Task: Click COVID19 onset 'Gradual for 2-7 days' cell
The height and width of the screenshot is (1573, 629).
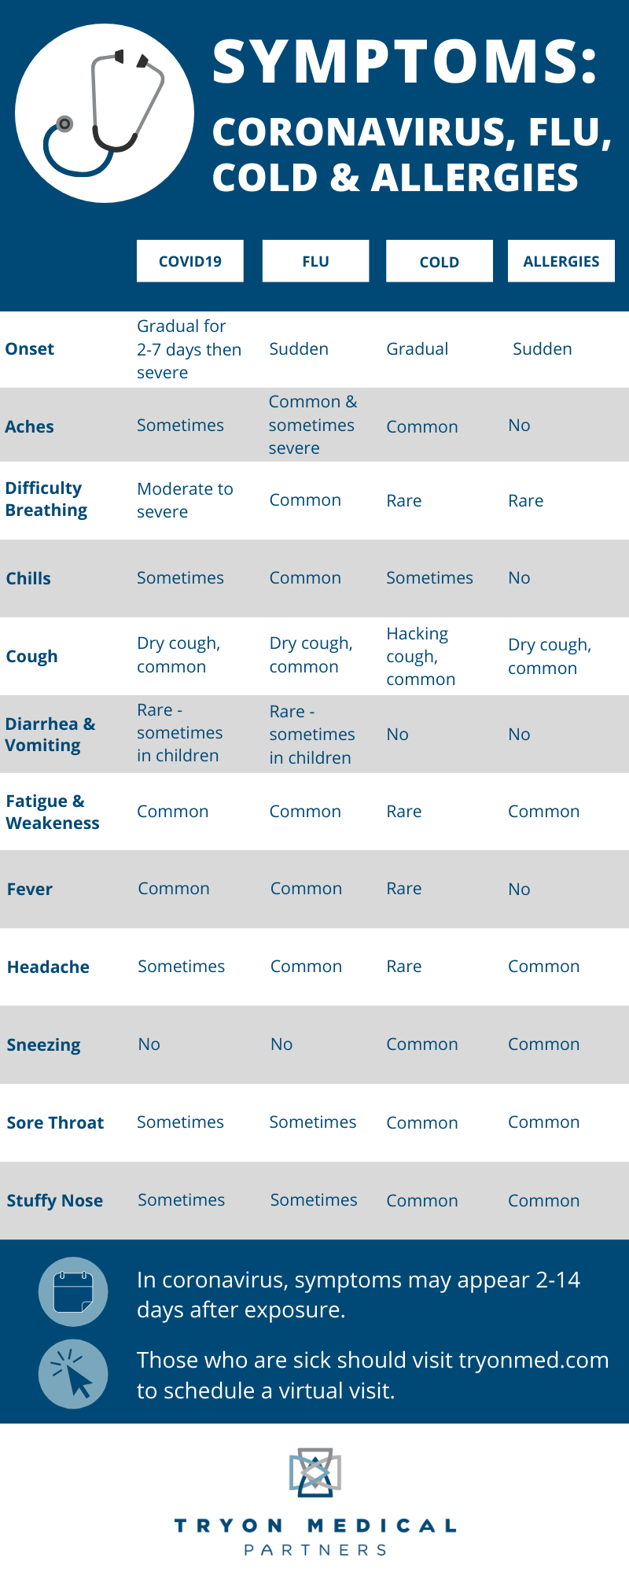Action: click(189, 349)
